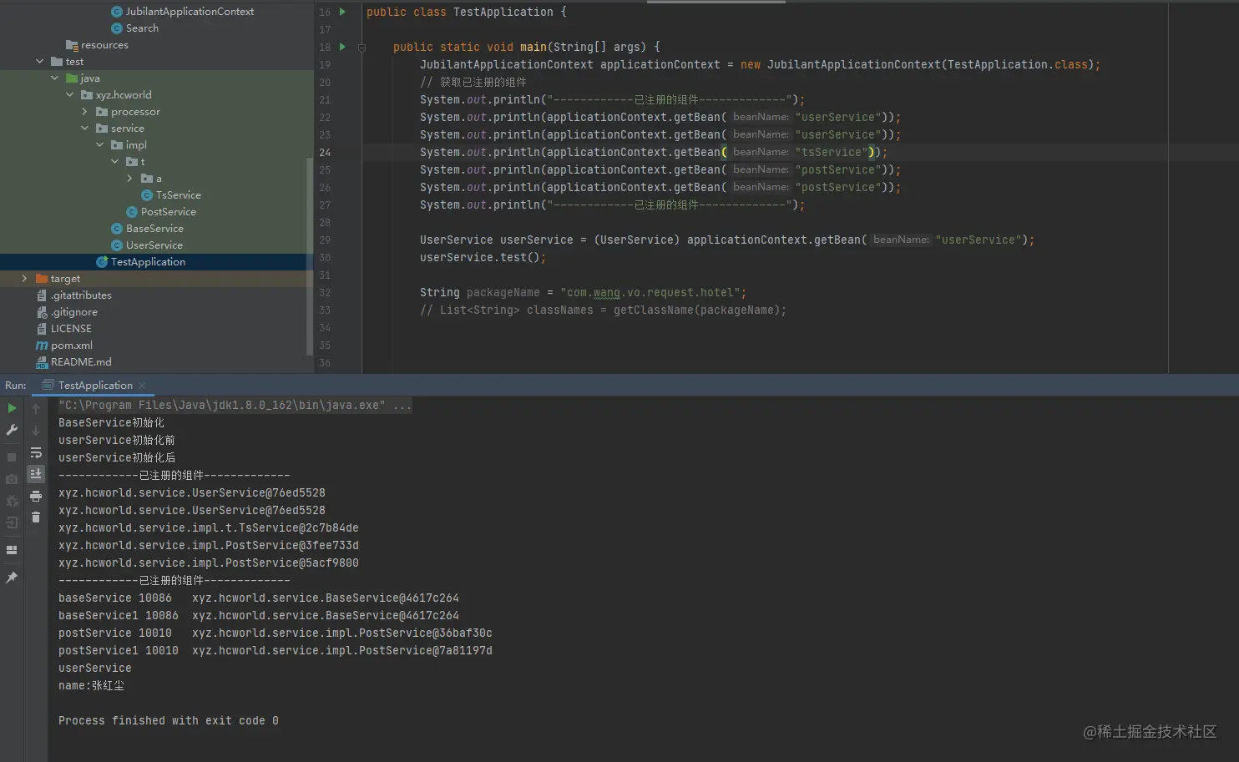Click run gutter arrow beside main method
The height and width of the screenshot is (762, 1239).
point(342,47)
